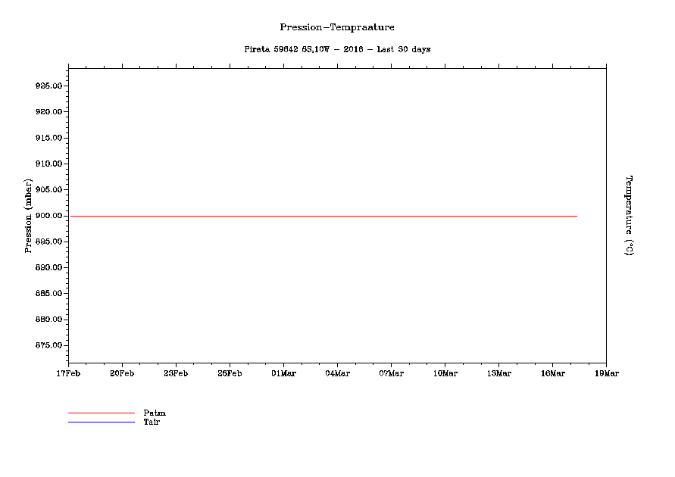Click the "Pression (mbar)" left axis label
Screen dimensions: 675x477
28,216
